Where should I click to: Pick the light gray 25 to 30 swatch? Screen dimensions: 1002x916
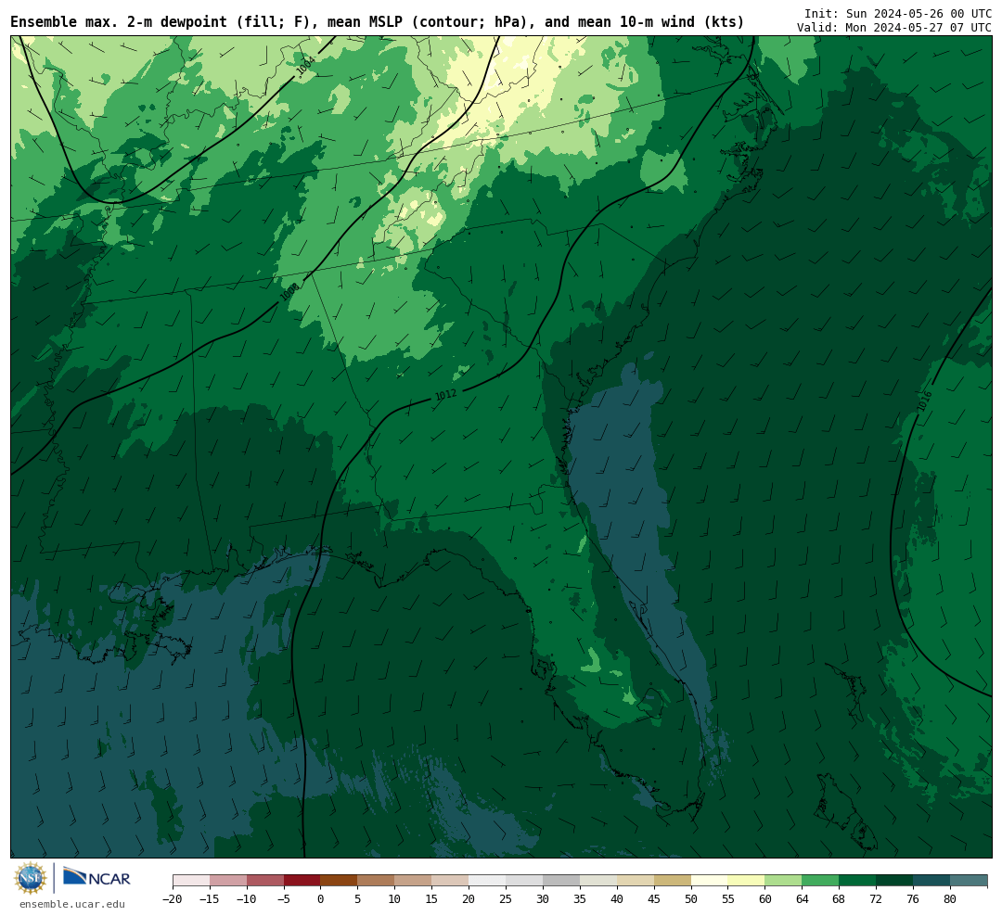(524, 881)
